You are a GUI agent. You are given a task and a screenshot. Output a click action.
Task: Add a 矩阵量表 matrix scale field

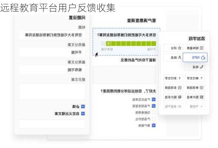point(195,48)
